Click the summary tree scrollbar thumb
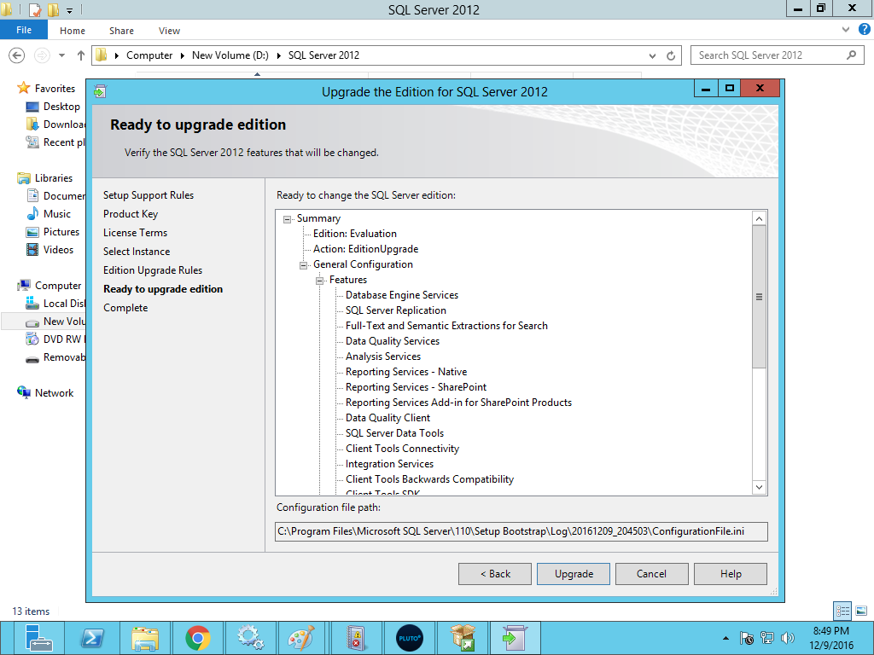This screenshot has width=874, height=655. click(759, 296)
